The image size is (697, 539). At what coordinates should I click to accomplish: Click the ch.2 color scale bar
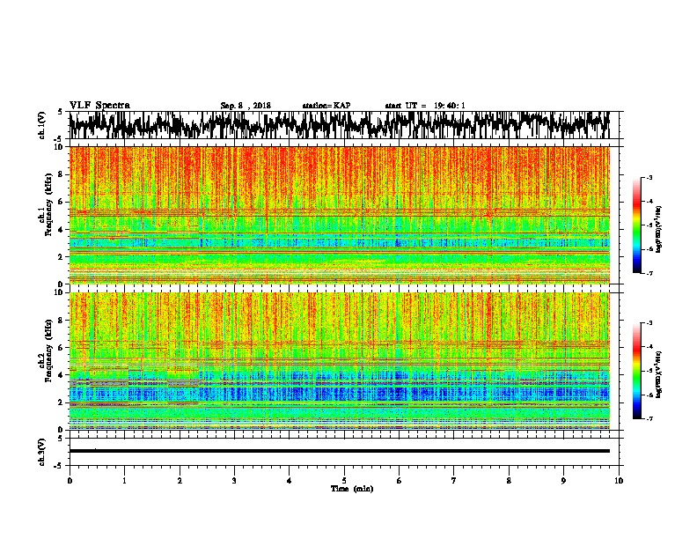coord(637,371)
